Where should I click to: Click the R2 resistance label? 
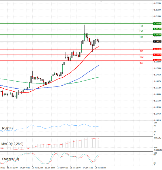(141, 31)
